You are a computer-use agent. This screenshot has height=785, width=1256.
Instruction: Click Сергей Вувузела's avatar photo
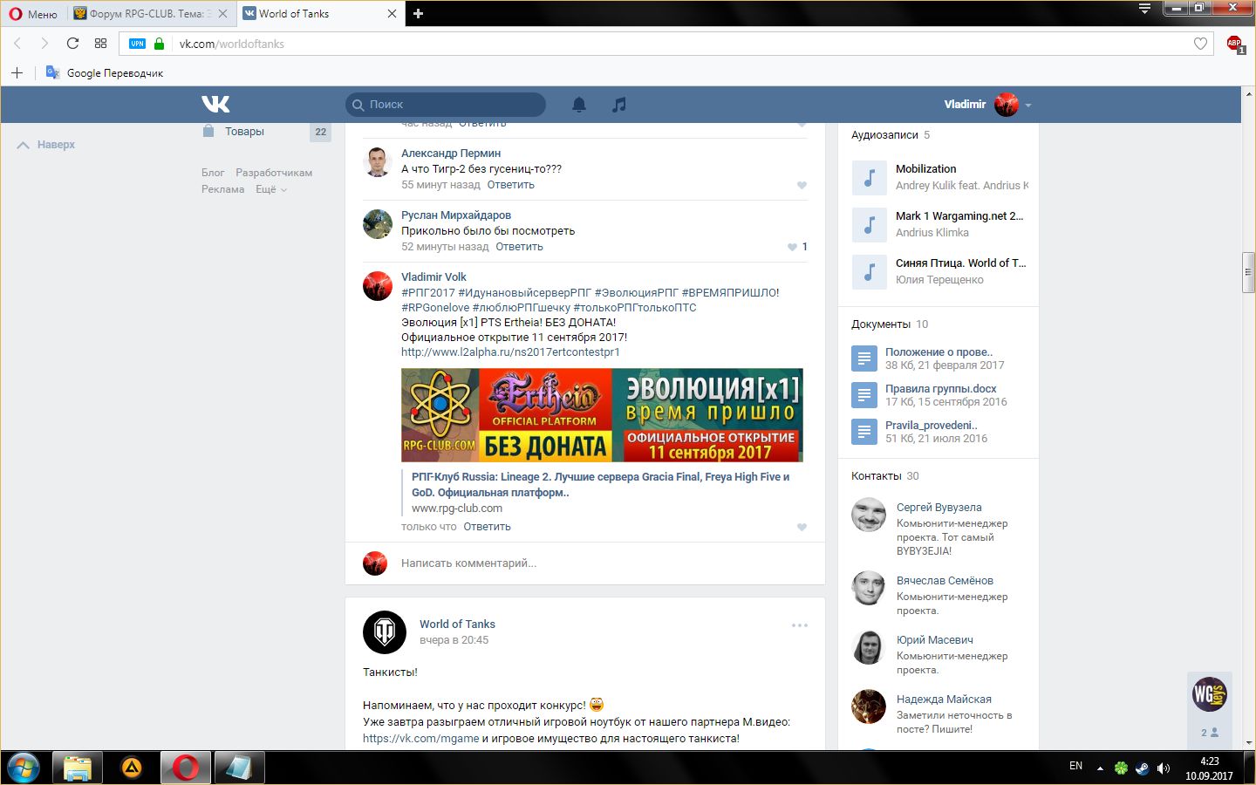click(x=869, y=515)
